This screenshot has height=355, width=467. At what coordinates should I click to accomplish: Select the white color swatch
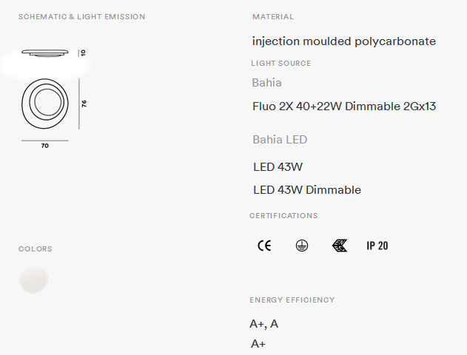tap(33, 279)
